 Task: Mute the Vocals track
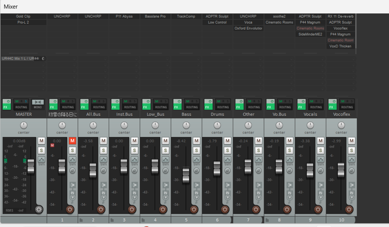point(321,141)
